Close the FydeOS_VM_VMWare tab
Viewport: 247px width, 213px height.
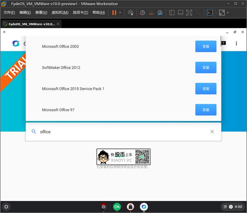click(x=58, y=24)
